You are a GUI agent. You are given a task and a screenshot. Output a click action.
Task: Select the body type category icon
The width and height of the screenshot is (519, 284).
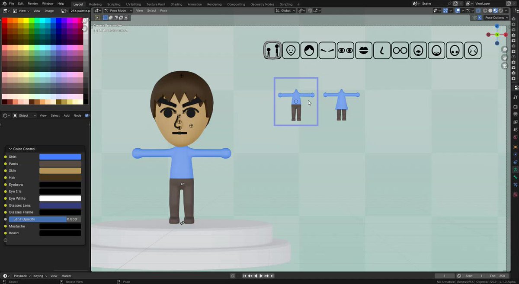[x=272, y=51]
